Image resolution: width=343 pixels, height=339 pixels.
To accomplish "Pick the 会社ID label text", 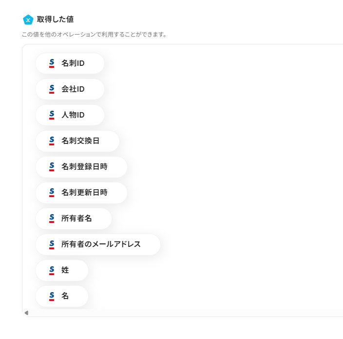I will [73, 89].
